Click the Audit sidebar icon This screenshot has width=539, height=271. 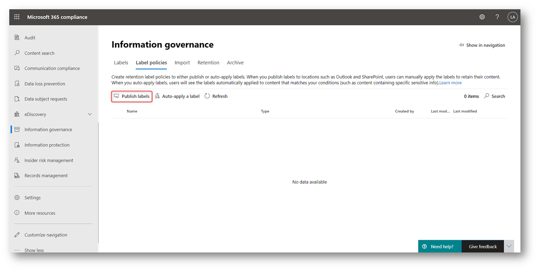(17, 38)
